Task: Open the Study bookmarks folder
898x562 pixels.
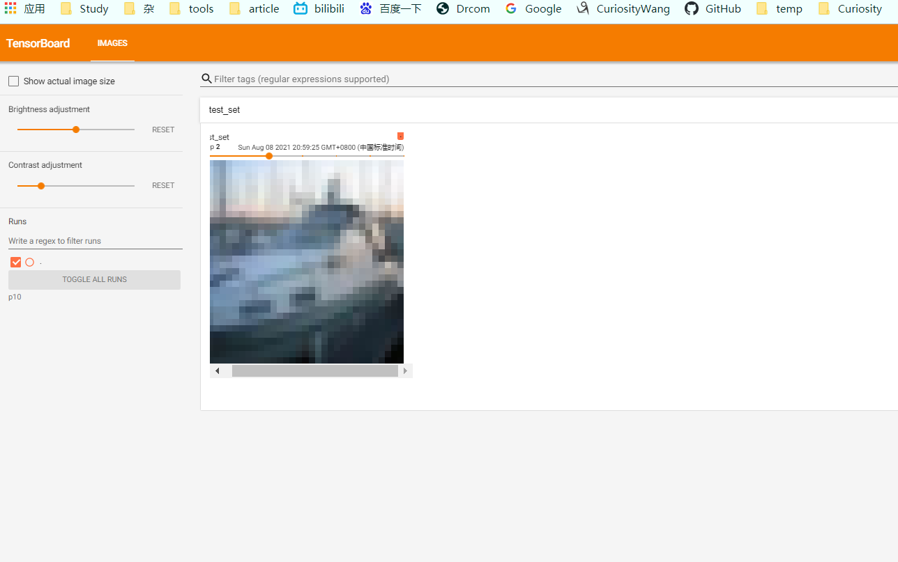Action: 84,8
